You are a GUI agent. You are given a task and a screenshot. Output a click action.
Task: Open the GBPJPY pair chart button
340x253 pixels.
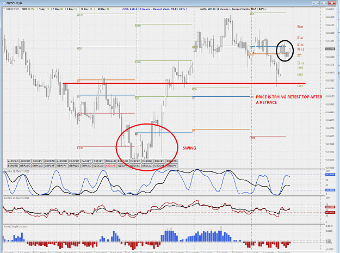(62, 166)
